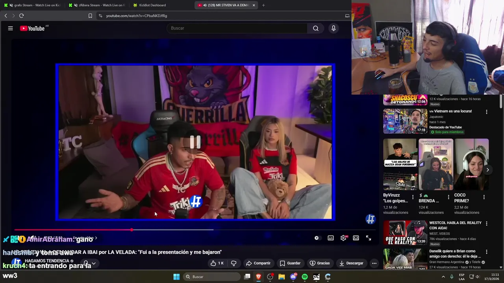504x283 pixels.
Task: Open Spotify from the taskbar
Action: tap(305, 277)
